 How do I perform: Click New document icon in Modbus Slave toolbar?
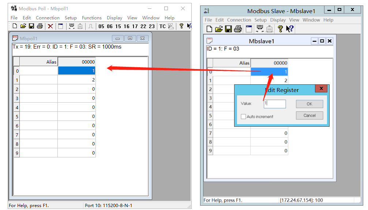point(209,29)
